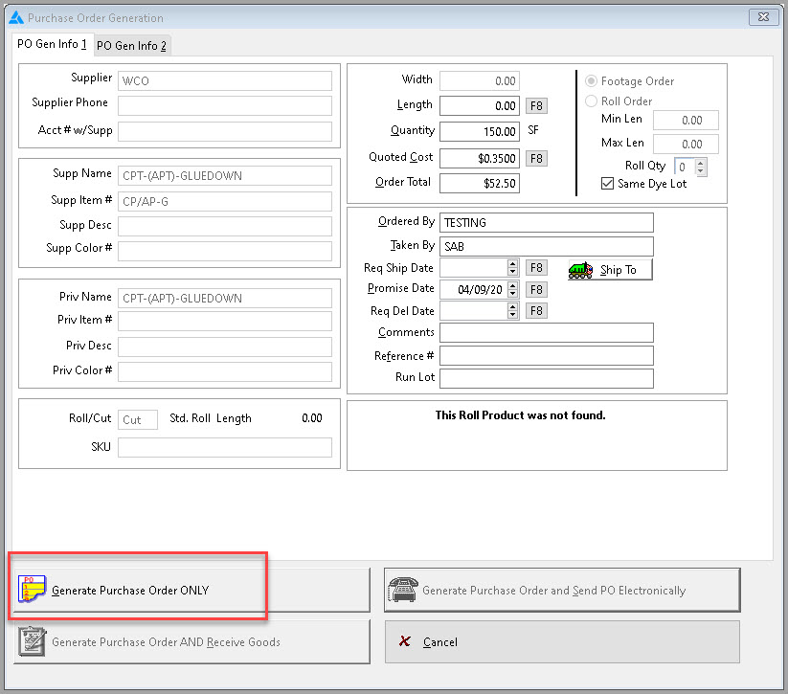Click the Ordered By field TESTING
The width and height of the screenshot is (788, 694).
[x=547, y=223]
